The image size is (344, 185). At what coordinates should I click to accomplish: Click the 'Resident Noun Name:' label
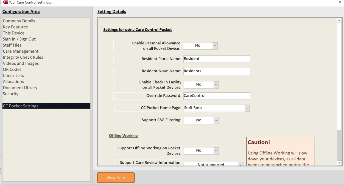(161, 71)
